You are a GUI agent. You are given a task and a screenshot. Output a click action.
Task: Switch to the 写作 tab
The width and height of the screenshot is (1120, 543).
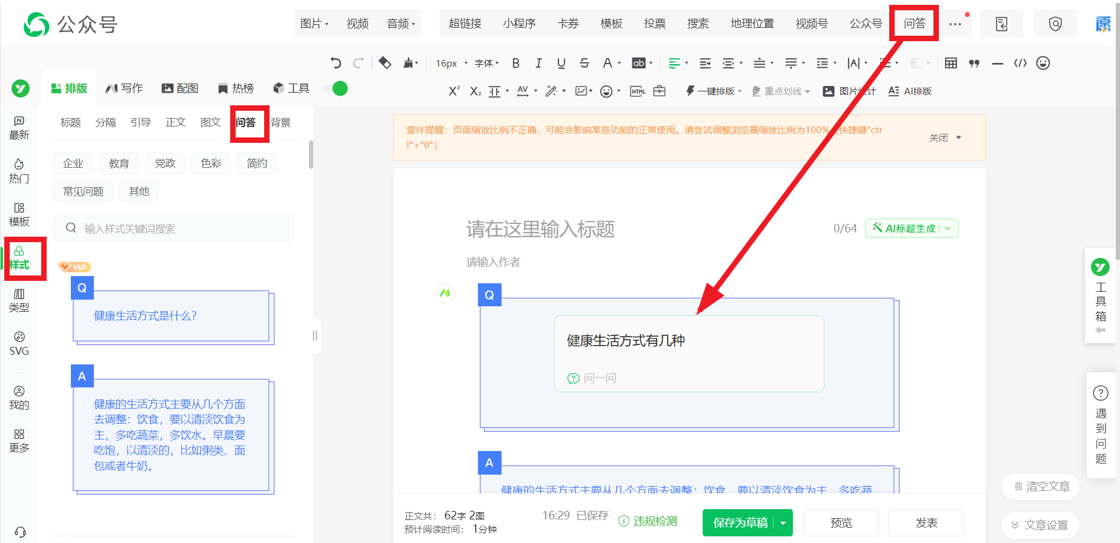[x=124, y=88]
